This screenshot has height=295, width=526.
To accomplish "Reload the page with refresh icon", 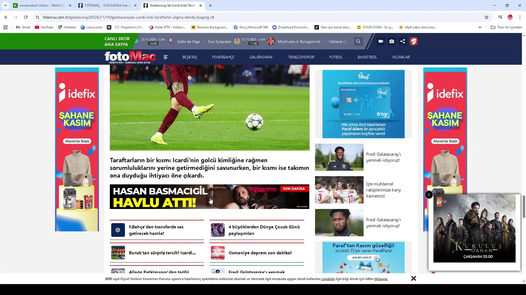I will coord(25,17).
